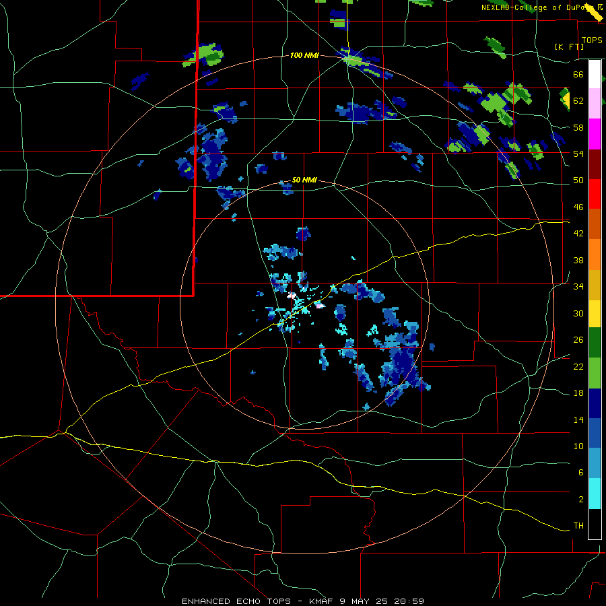Select the 46 scale label

pyautogui.click(x=578, y=207)
